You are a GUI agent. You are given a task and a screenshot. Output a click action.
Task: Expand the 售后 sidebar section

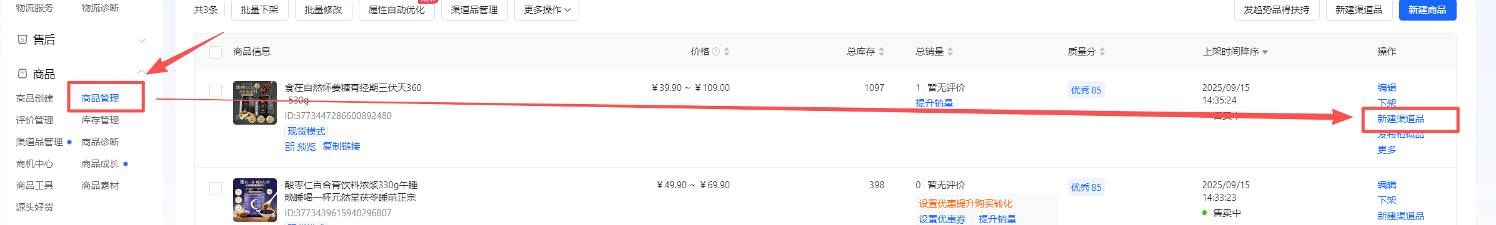pyautogui.click(x=142, y=41)
